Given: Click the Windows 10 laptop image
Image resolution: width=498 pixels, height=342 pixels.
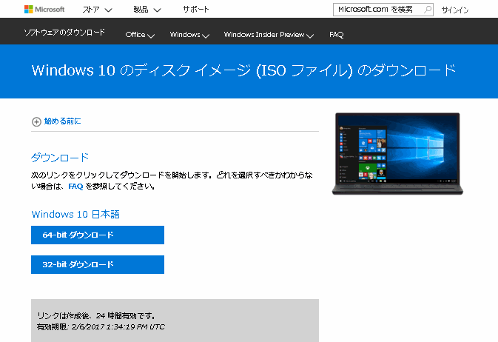Looking at the screenshot, I should point(397,153).
